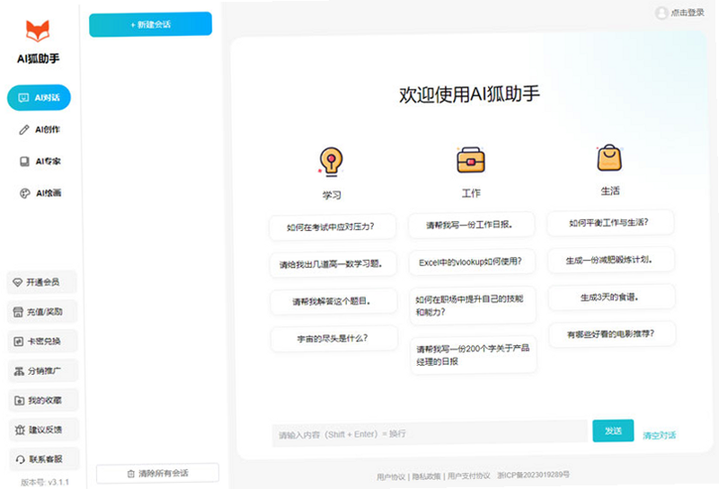Switch to the AI绘画 section label
719x489 pixels.
(x=49, y=192)
